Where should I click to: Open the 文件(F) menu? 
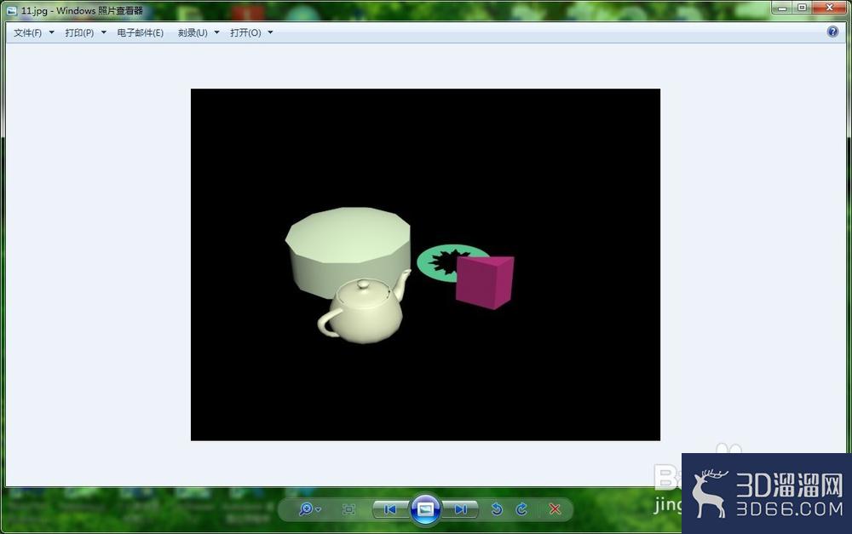pos(28,32)
